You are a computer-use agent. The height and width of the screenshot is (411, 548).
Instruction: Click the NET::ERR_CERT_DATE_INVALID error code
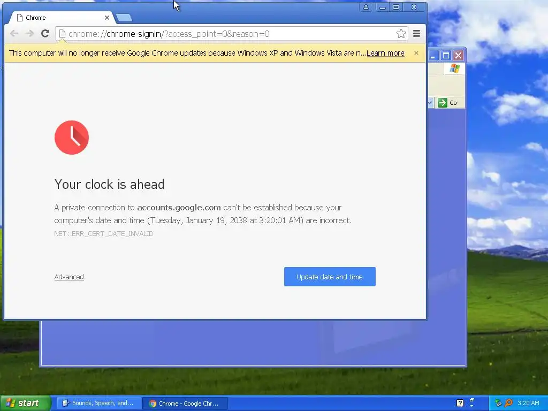[x=104, y=233]
